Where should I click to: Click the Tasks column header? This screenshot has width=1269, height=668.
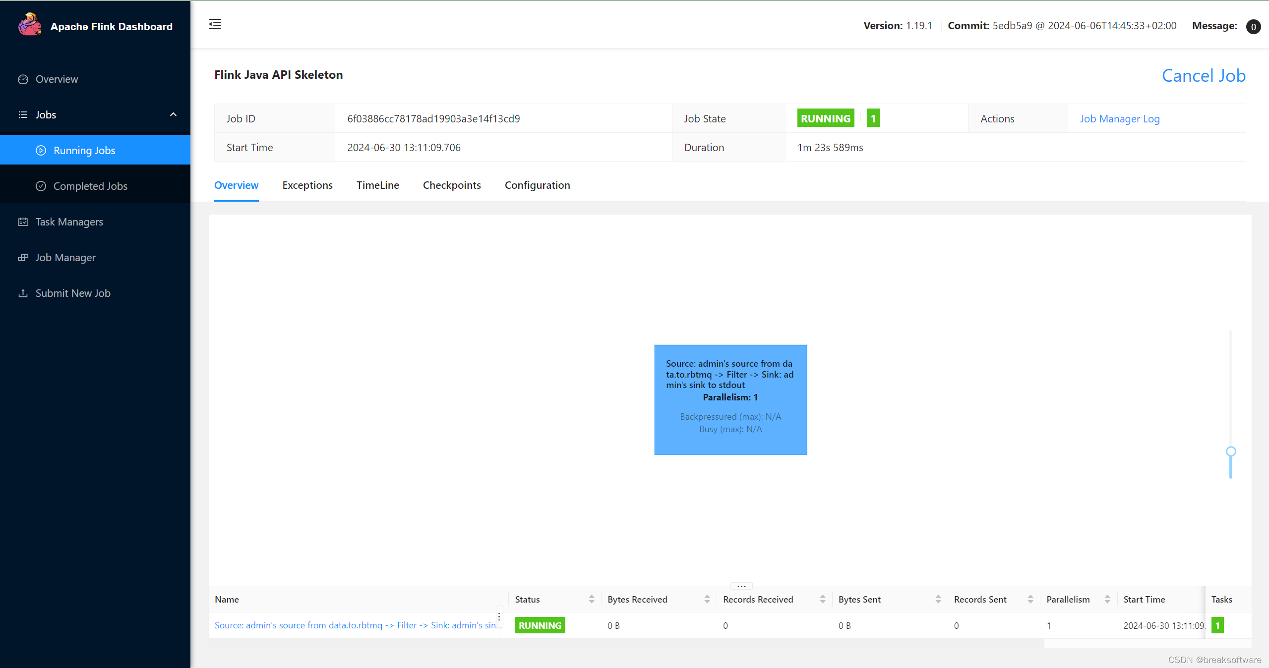1221,600
